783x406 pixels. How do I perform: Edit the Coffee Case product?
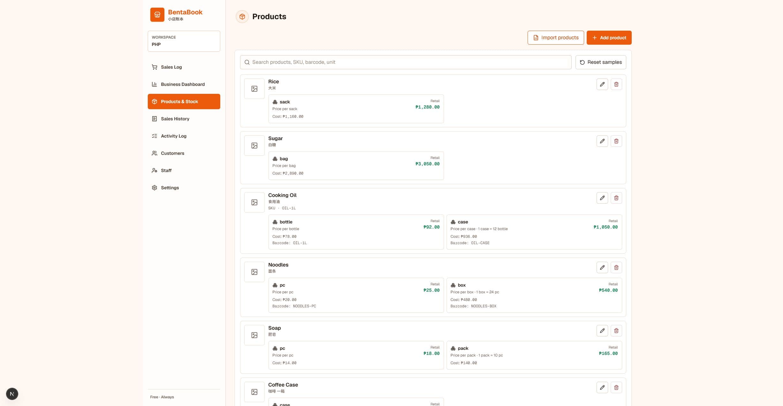[x=602, y=387]
